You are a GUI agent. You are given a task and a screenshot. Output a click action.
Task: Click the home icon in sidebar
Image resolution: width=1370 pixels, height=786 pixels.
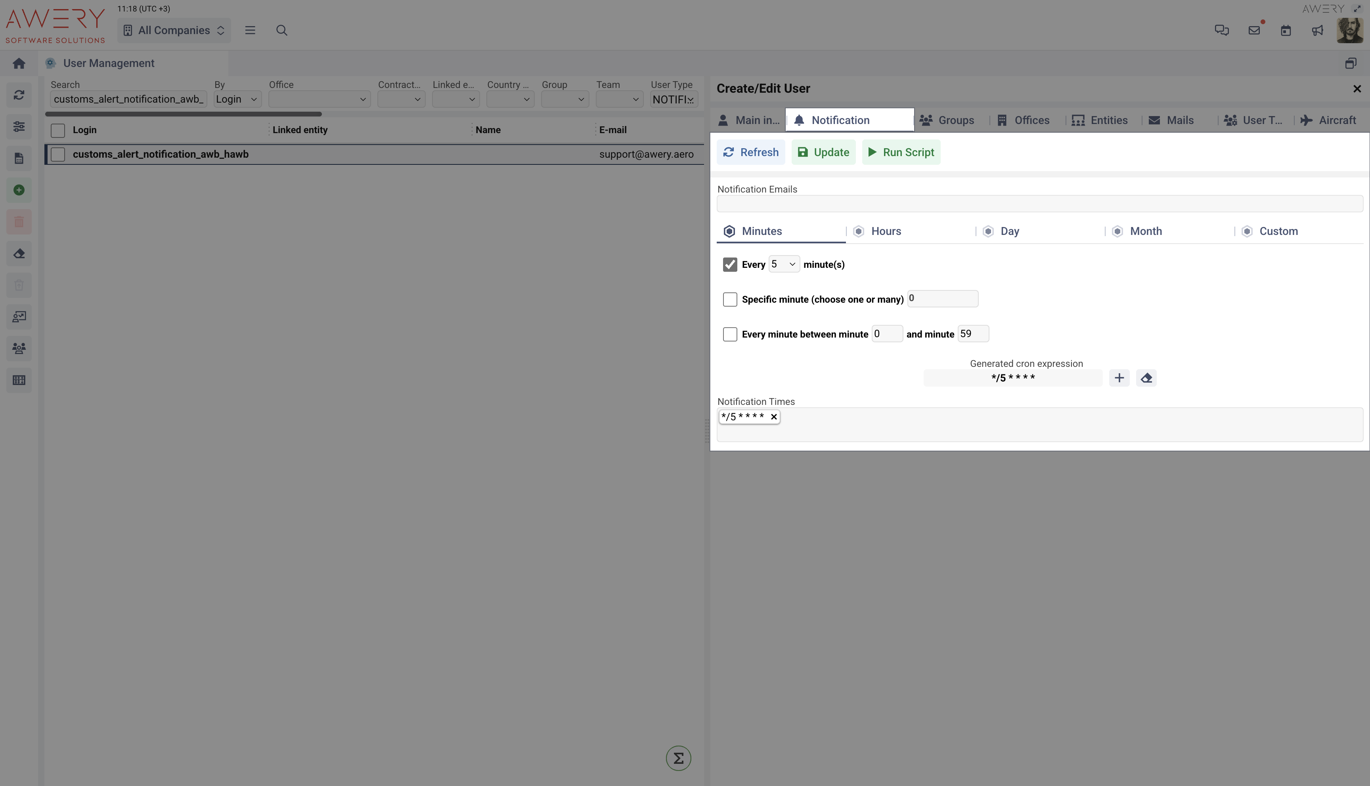point(19,64)
